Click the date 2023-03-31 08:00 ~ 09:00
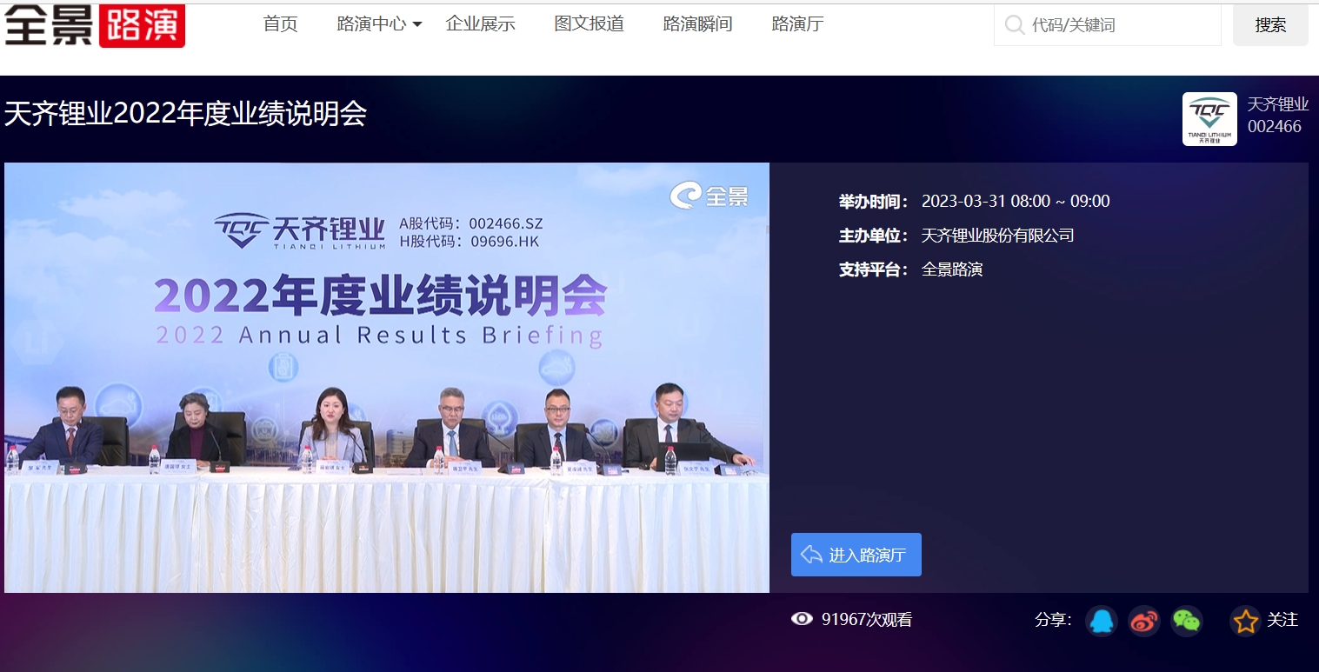Image resolution: width=1319 pixels, height=672 pixels. (x=1016, y=202)
